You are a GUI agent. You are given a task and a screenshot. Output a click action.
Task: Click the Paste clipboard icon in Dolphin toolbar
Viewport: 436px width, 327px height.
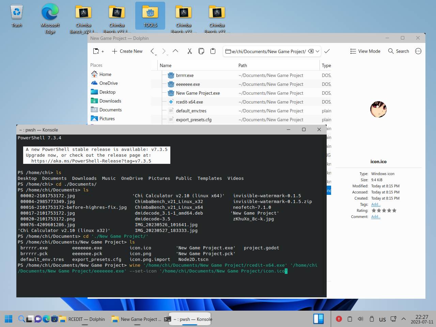(x=213, y=51)
